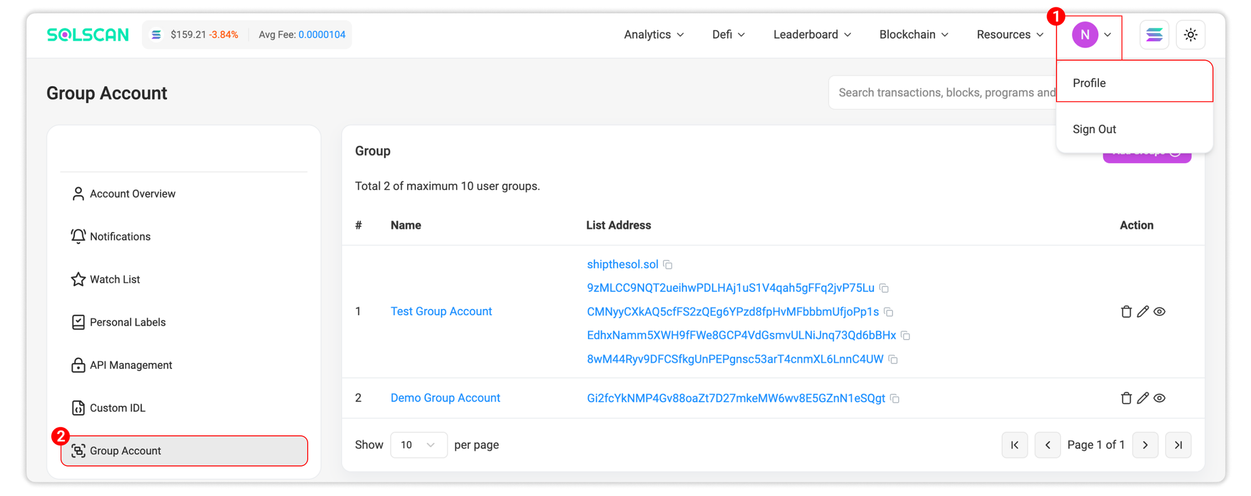The height and width of the screenshot is (496, 1251).
Task: Open the Test Group Account link
Action: [x=441, y=311]
